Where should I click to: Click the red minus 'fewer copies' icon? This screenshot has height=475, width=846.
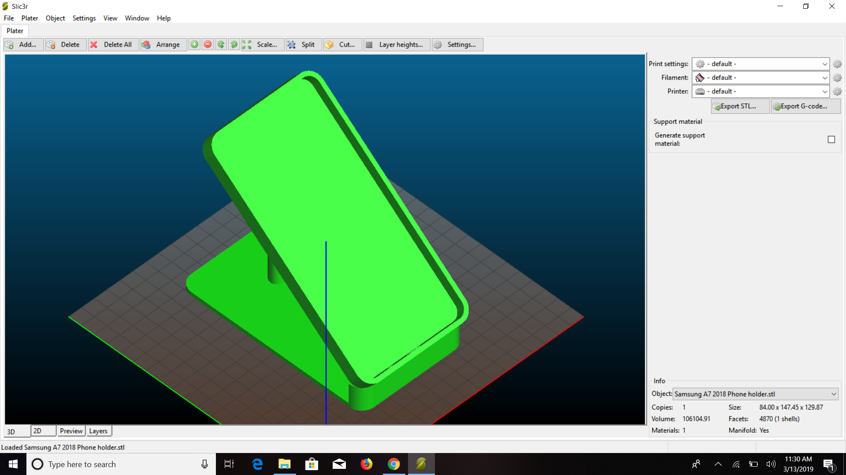point(208,44)
